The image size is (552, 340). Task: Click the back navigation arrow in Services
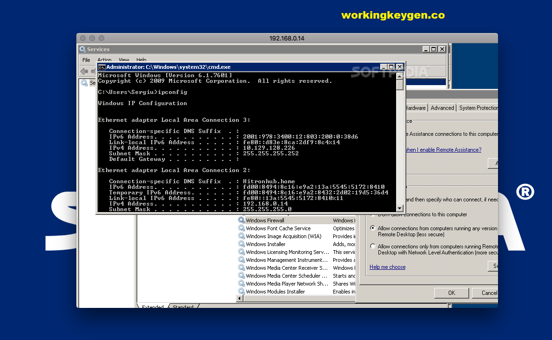pos(84,71)
